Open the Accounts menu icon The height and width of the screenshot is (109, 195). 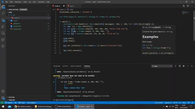tap(3, 91)
